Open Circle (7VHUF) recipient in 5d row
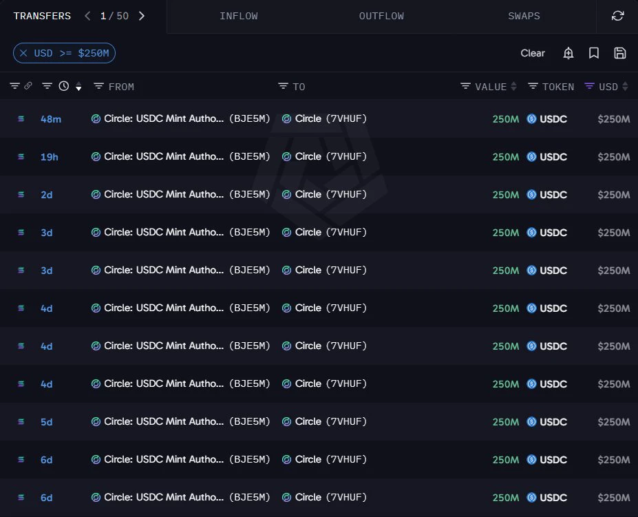Image resolution: width=638 pixels, height=517 pixels. [324, 421]
